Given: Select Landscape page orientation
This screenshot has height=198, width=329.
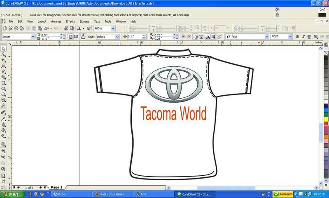Looking at the screenshot, I should (76, 37).
